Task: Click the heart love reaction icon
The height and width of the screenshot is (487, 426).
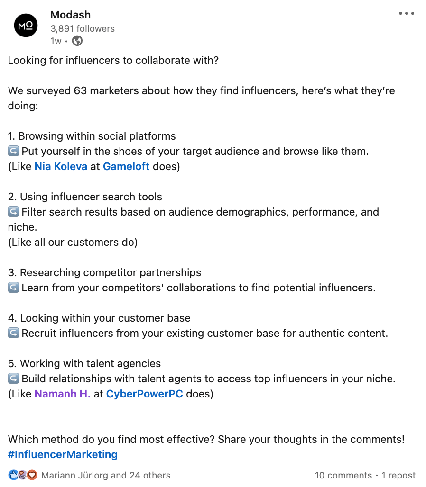Action: point(32,475)
